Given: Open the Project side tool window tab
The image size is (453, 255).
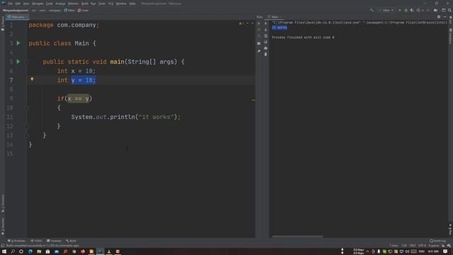Looking at the screenshot, I should click(x=3, y=23).
